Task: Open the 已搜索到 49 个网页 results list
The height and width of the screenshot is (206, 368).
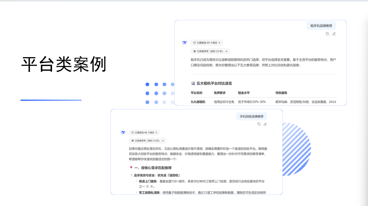Action: pos(207,42)
